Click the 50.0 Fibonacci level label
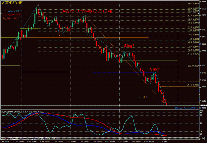 (193, 19)
